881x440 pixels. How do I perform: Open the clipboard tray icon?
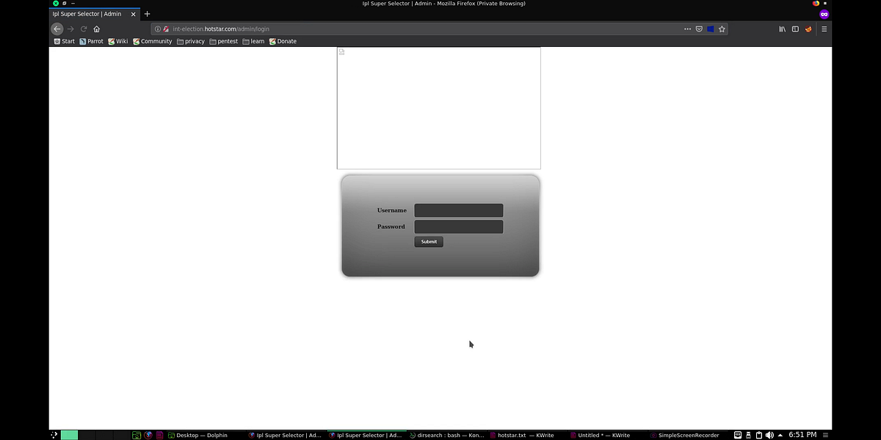tap(759, 435)
